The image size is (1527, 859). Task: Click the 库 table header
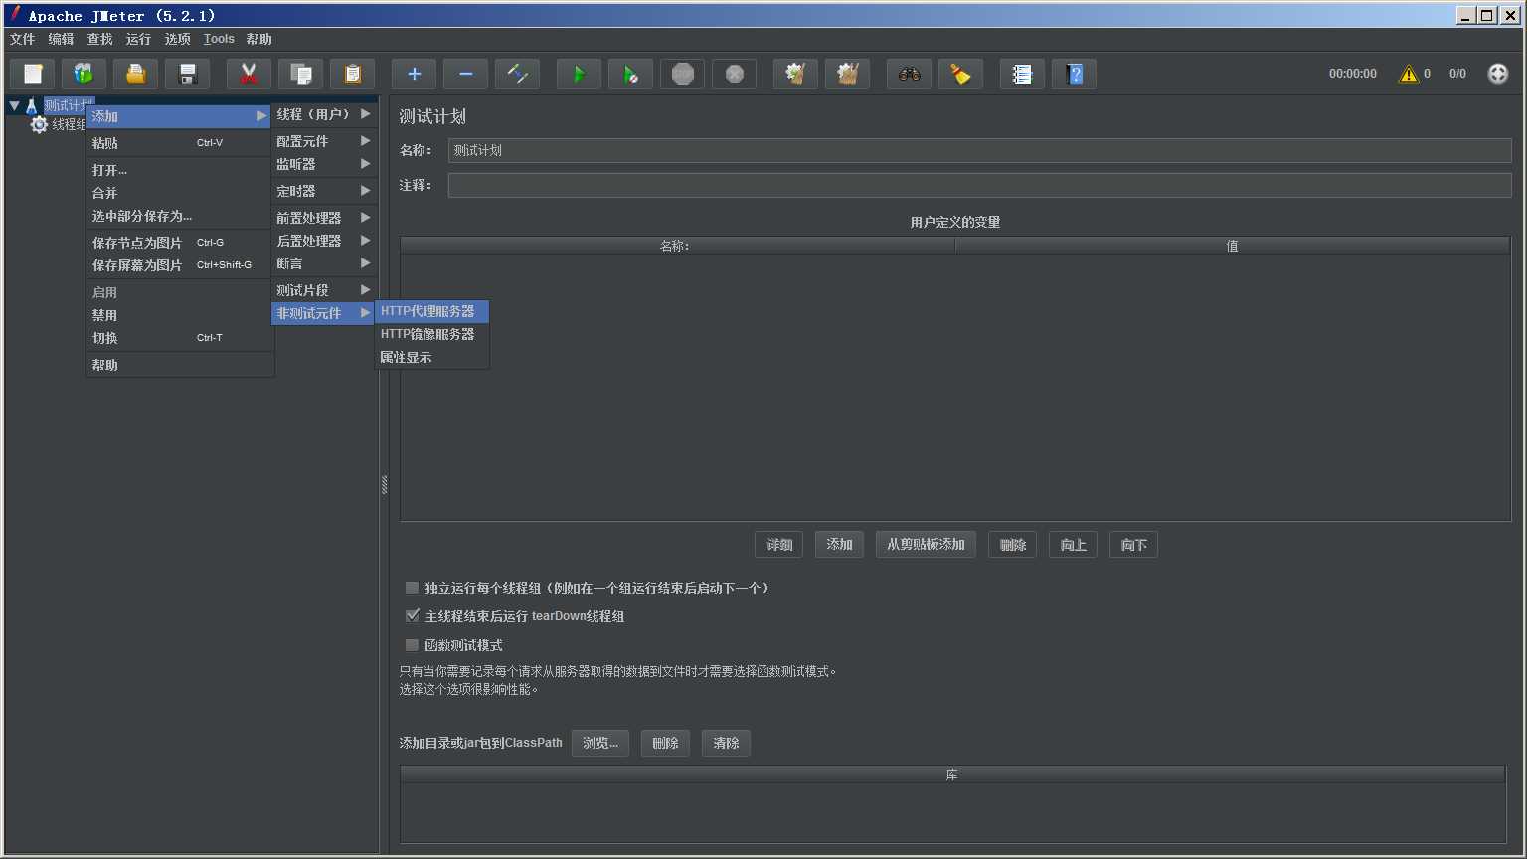click(x=952, y=774)
